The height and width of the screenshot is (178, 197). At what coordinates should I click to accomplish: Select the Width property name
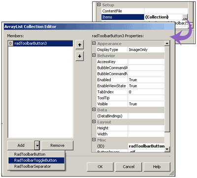[112, 134]
